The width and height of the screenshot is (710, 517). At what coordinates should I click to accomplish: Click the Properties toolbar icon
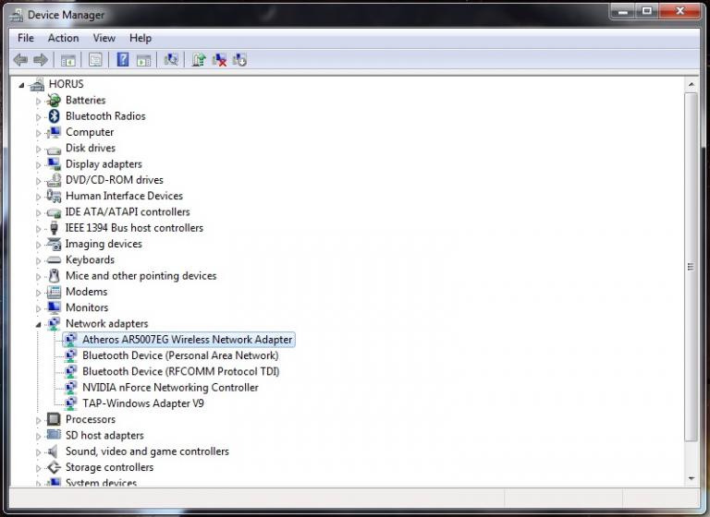pos(94,60)
